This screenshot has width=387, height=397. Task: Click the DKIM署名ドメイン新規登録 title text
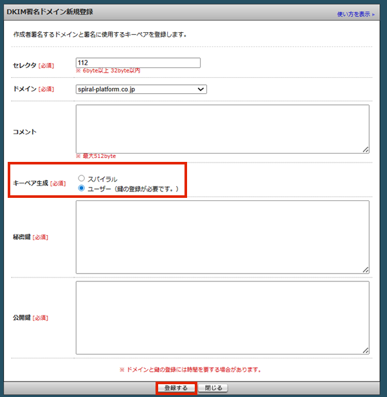[50, 12]
